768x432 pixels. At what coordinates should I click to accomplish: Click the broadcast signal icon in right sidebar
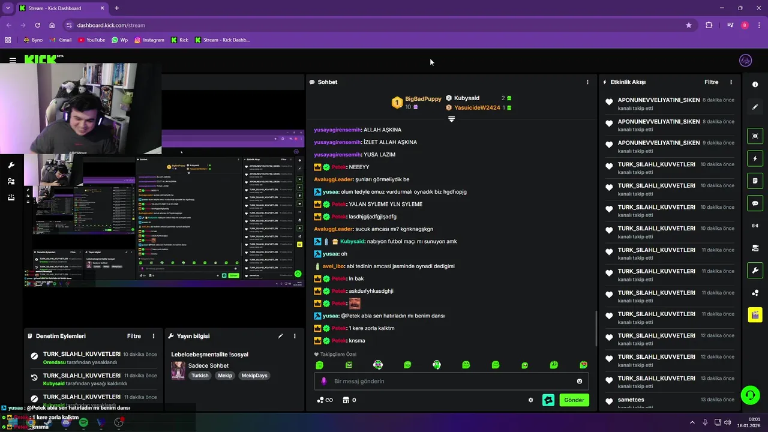point(755,226)
